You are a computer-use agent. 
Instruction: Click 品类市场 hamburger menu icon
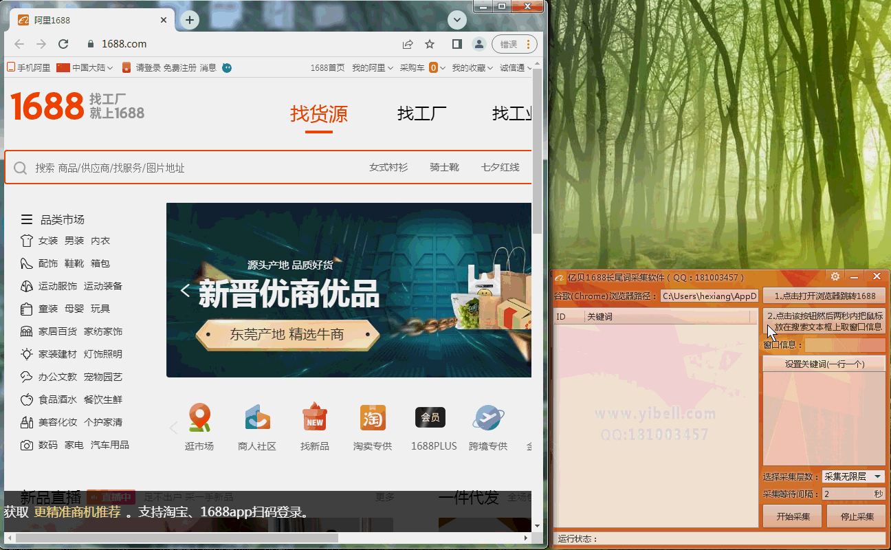(27, 220)
